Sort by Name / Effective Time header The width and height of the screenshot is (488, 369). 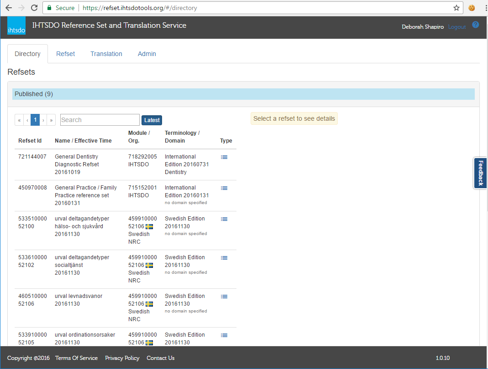83,141
